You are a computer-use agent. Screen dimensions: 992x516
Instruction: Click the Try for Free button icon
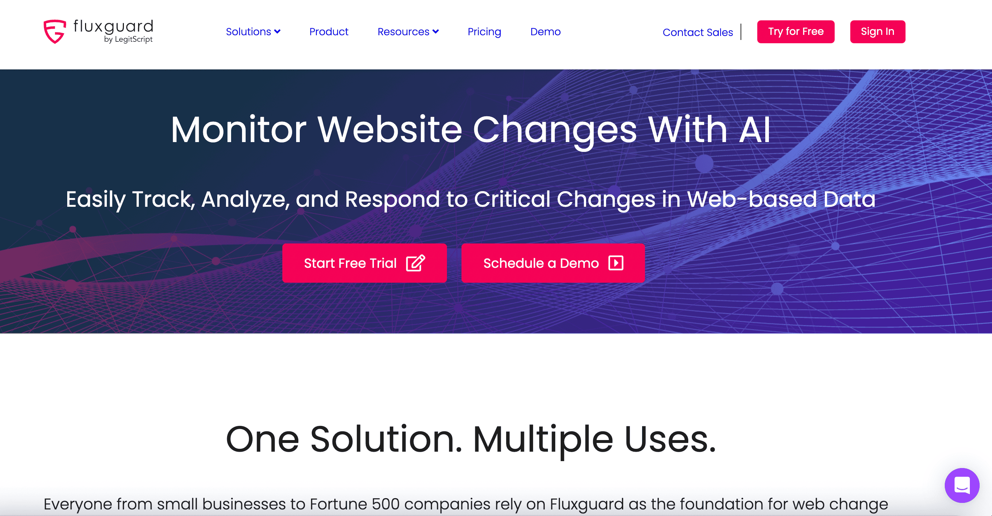[796, 31]
